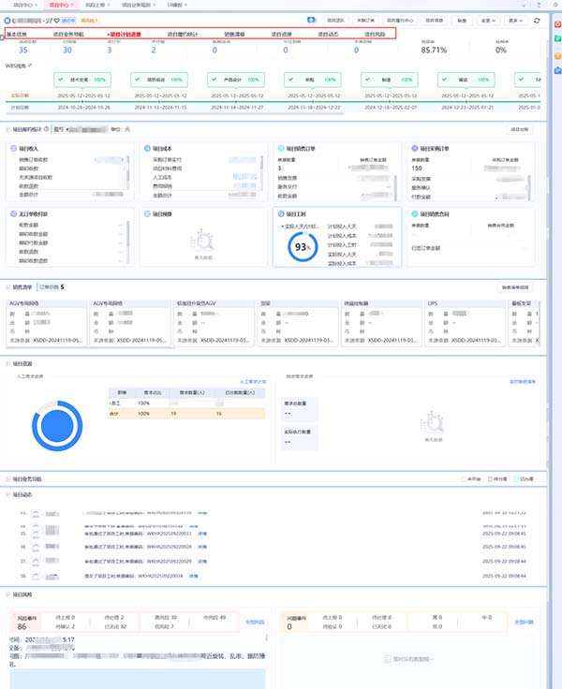Click the refresh icon at top right
562x689 pixels.
point(536,20)
